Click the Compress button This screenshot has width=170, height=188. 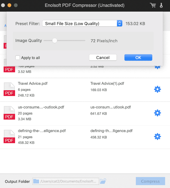150,181
